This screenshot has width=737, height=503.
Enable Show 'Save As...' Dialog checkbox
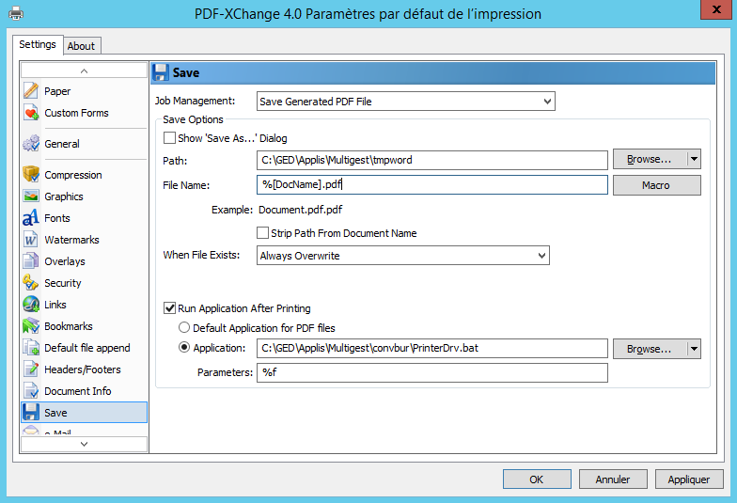click(170, 138)
